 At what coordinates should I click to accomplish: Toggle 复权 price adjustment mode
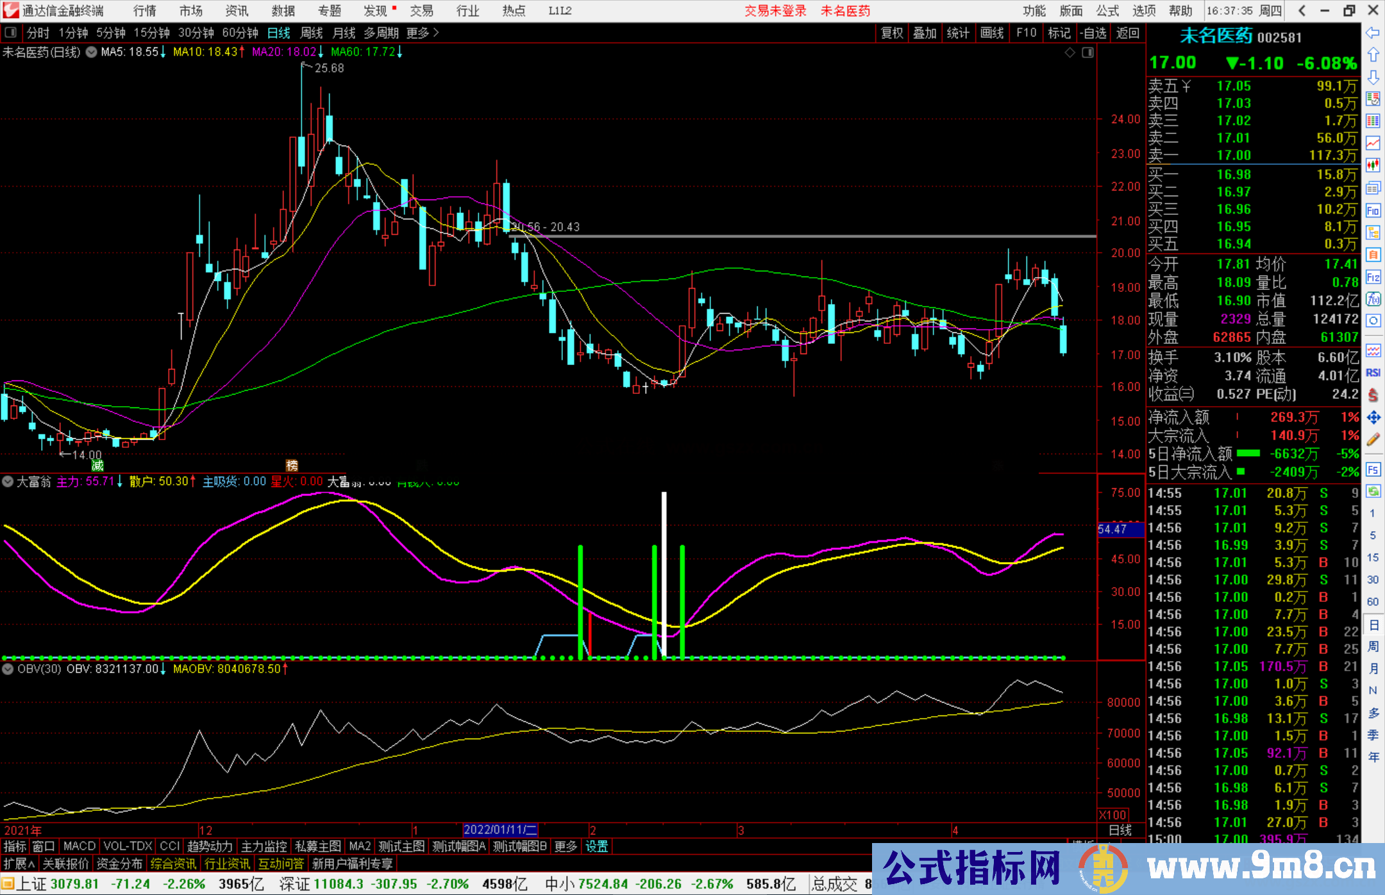pos(891,33)
